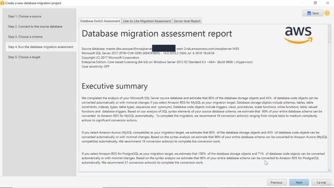Restore down the wizard window
334x188 pixels.
(x=315, y=3)
